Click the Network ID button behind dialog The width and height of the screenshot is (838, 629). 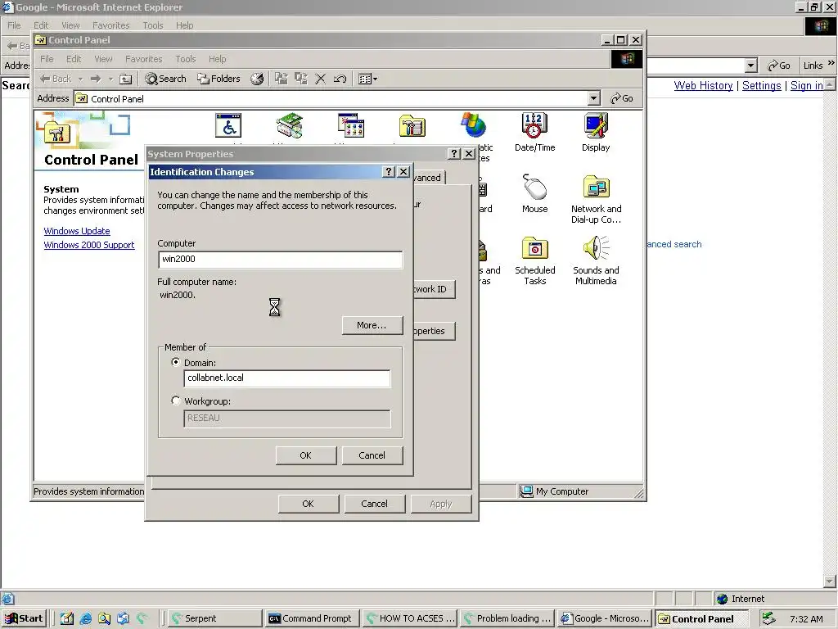click(434, 289)
